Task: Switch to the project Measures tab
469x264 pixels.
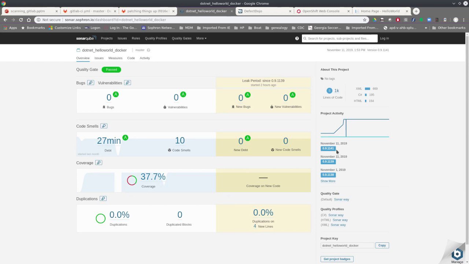Action: pos(115,58)
